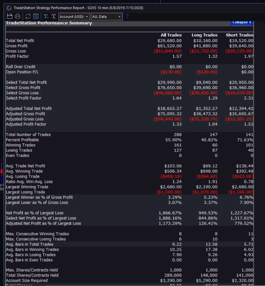Image resolution: width=265 pixels, height=286 pixels.
Task: Click the $103.06 average trade value
Action: tap(173, 166)
